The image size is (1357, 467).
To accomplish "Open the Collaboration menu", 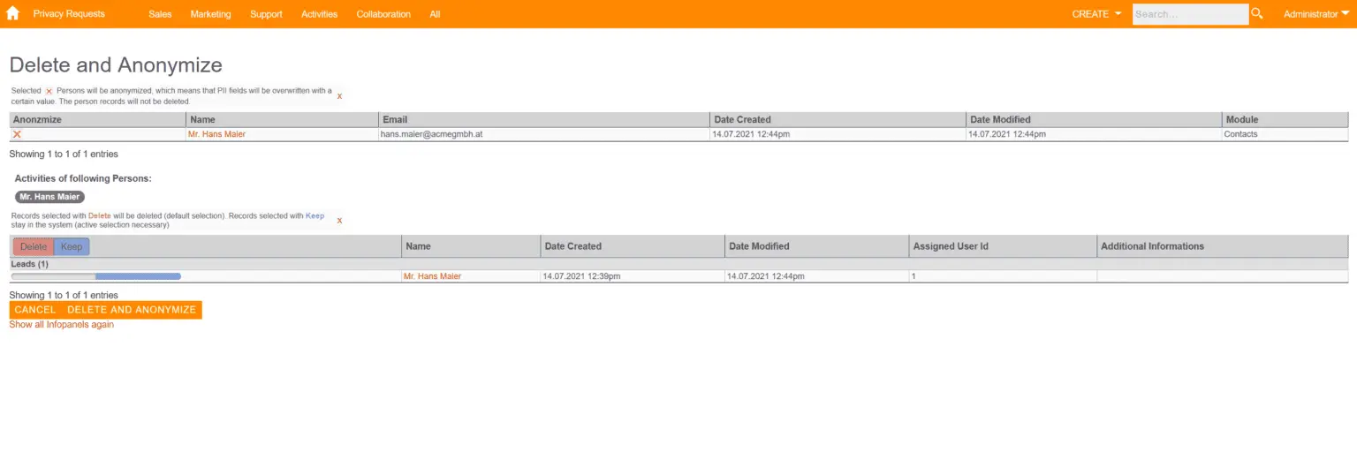I will (383, 14).
